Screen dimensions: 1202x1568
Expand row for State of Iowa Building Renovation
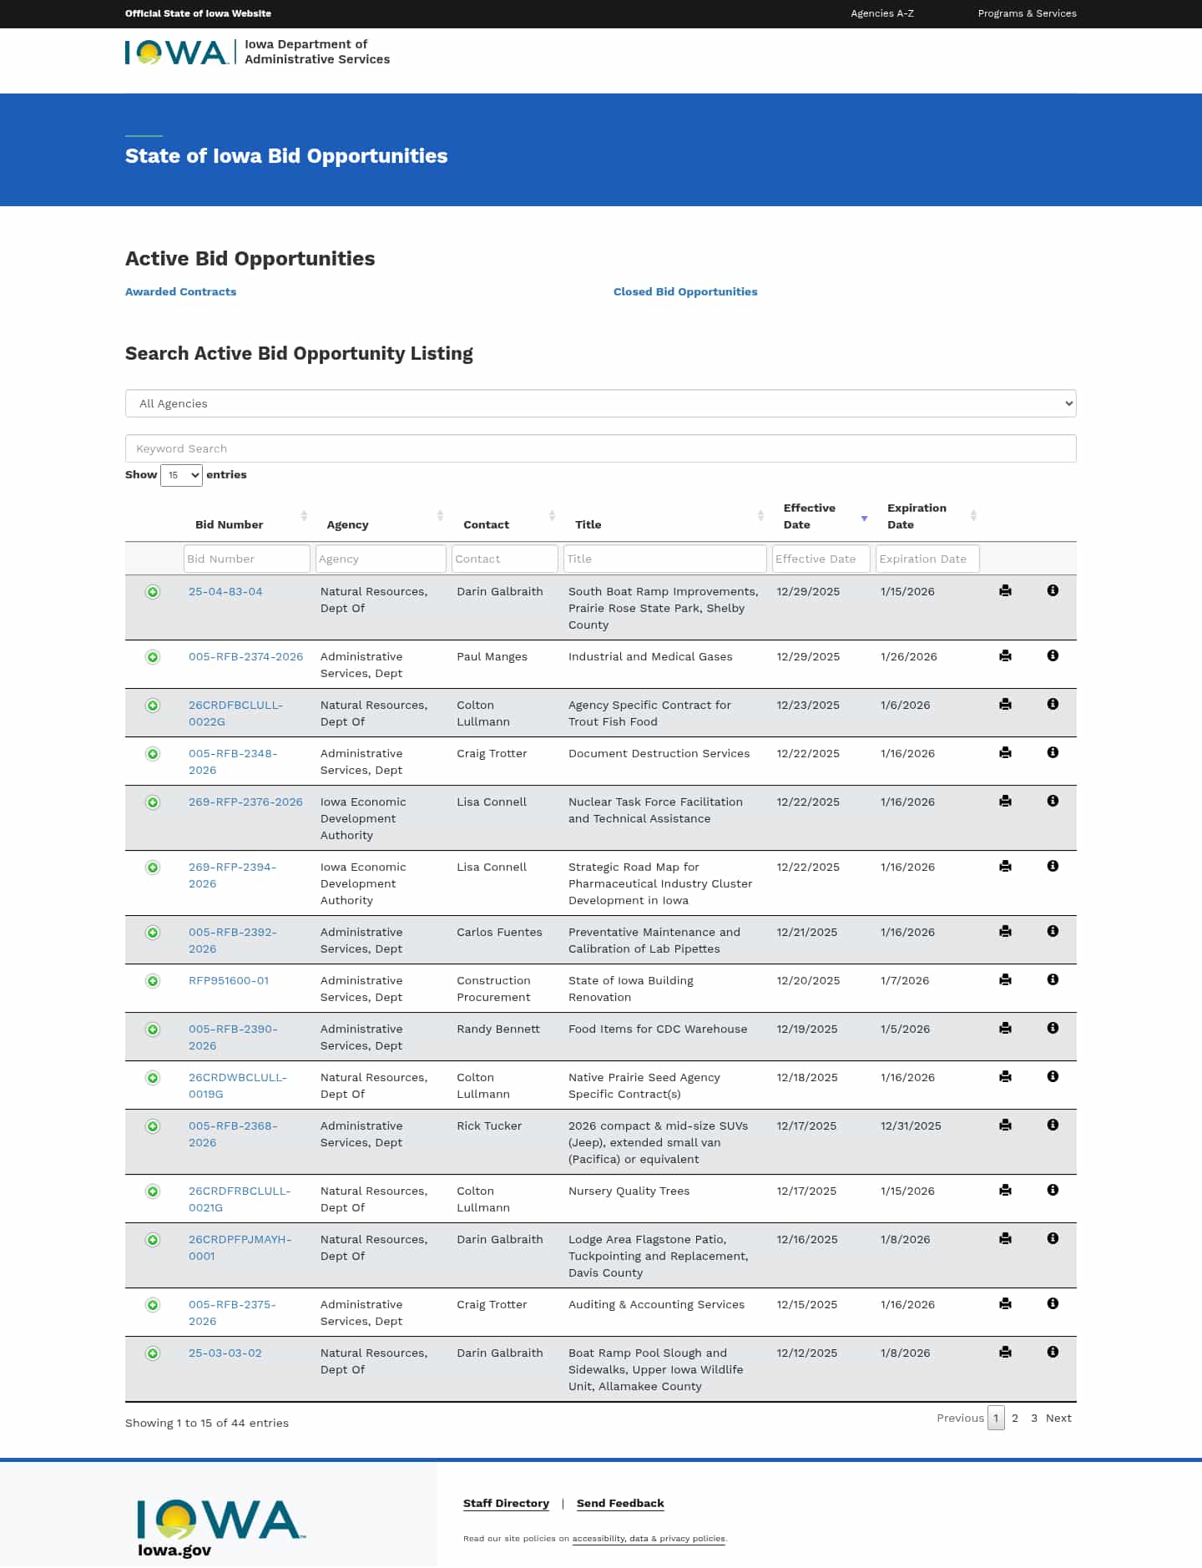(x=153, y=981)
